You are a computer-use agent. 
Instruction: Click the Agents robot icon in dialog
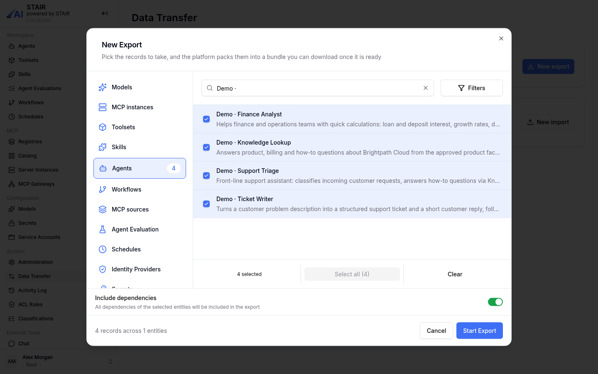pyautogui.click(x=103, y=168)
